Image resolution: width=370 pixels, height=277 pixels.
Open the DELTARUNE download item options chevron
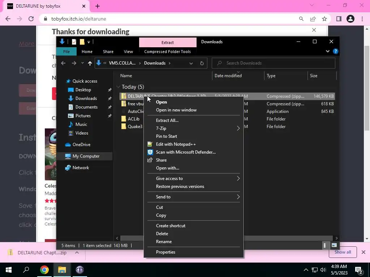click(x=77, y=252)
